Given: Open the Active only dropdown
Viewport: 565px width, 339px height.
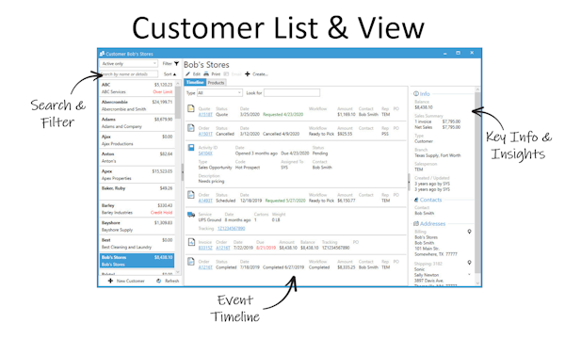Looking at the screenshot, I should point(129,64).
